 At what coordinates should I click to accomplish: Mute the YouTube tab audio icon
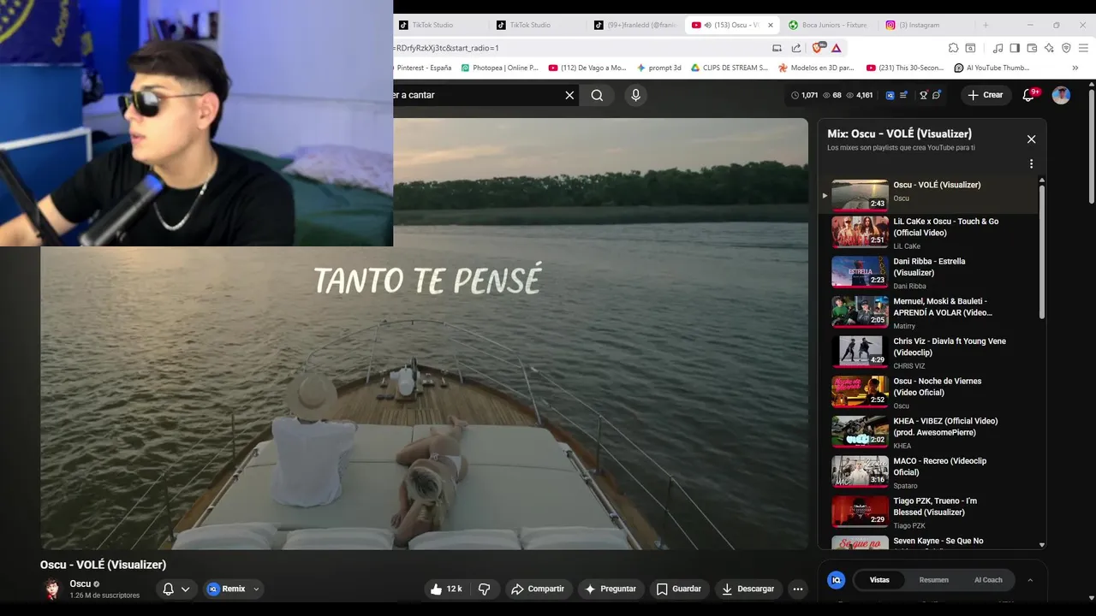708,25
